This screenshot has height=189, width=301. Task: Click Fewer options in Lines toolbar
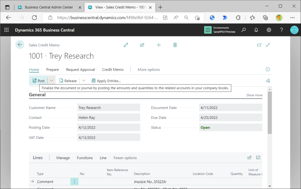(125, 158)
